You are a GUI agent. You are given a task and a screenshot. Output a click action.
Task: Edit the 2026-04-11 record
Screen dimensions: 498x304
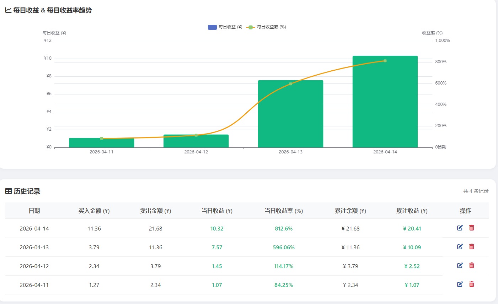[x=460, y=284]
